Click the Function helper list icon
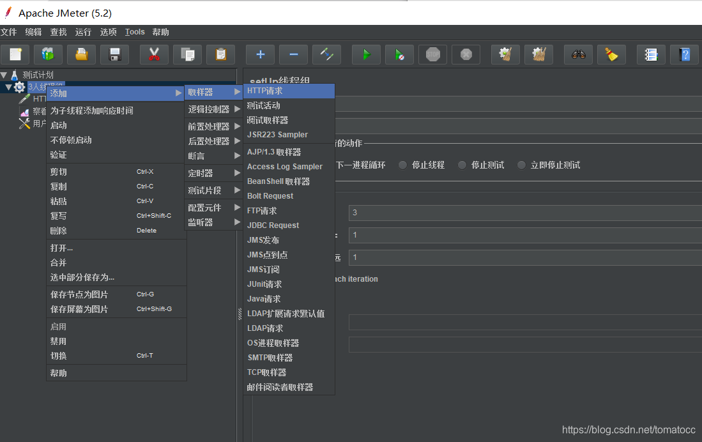The height and width of the screenshot is (442, 702). click(651, 55)
